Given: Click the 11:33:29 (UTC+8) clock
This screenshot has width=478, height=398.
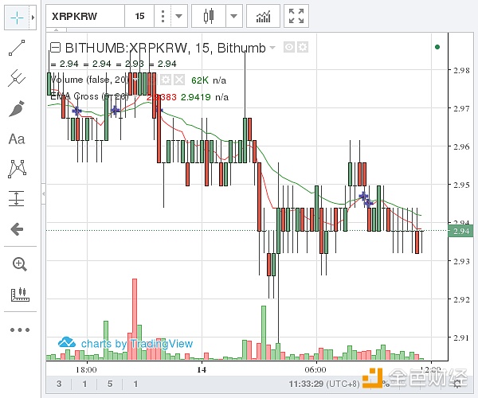Looking at the screenshot, I should click(324, 384).
